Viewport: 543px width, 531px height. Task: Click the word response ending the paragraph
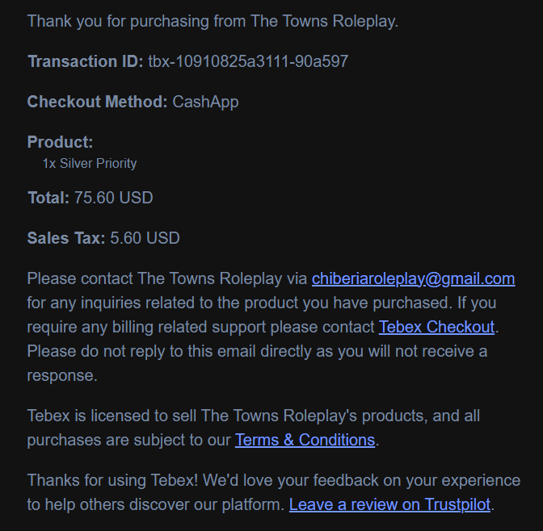(62, 376)
